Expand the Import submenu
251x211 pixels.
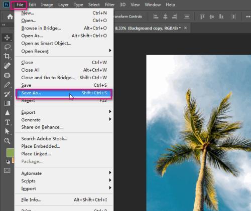(64, 188)
